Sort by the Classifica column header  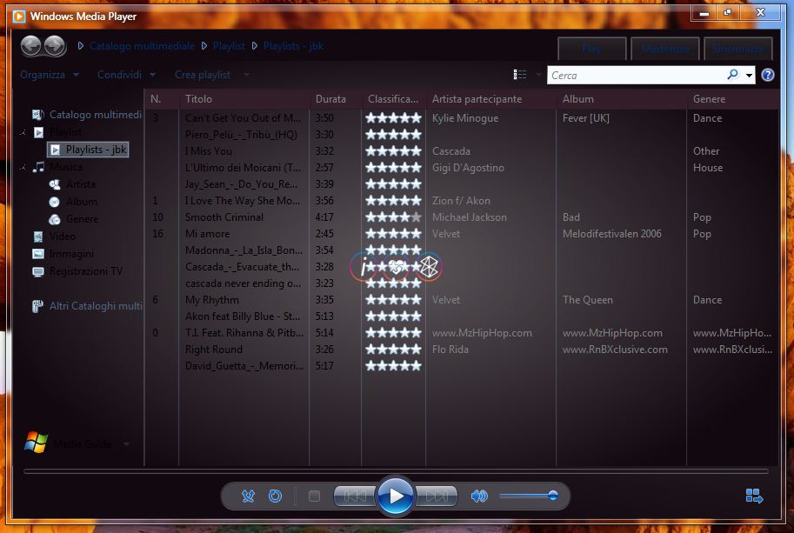pyautogui.click(x=393, y=99)
